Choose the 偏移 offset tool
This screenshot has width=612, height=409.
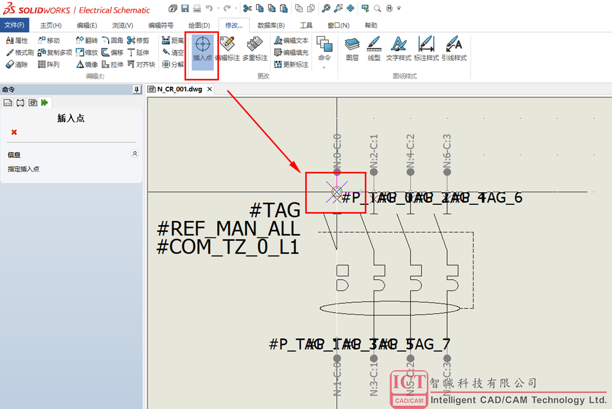click(x=113, y=52)
